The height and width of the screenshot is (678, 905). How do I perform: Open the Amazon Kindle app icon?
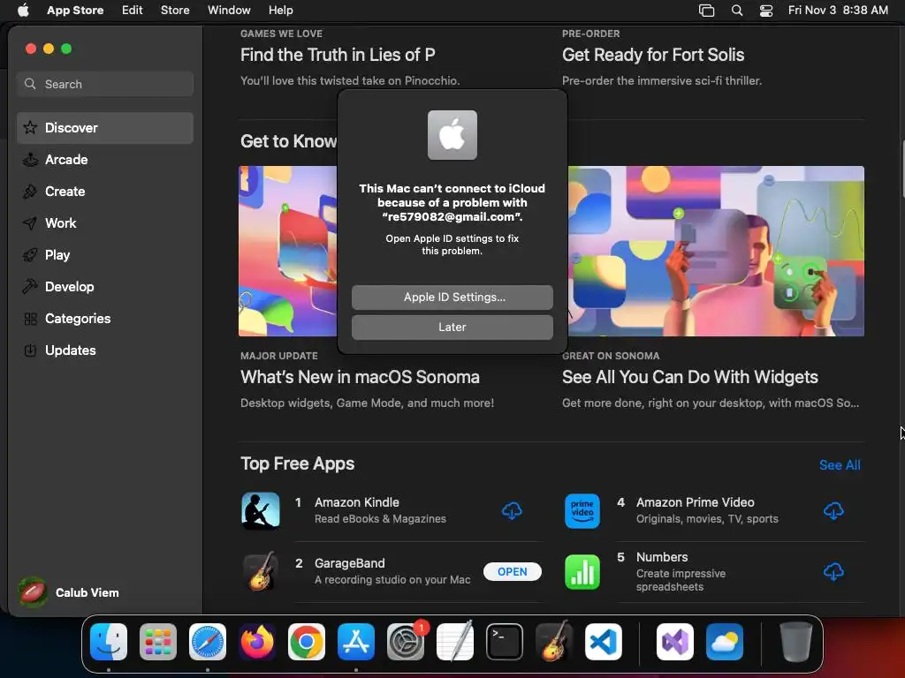[261, 511]
